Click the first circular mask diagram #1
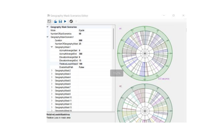Viewport: 223px width, 137px height. [144, 53]
